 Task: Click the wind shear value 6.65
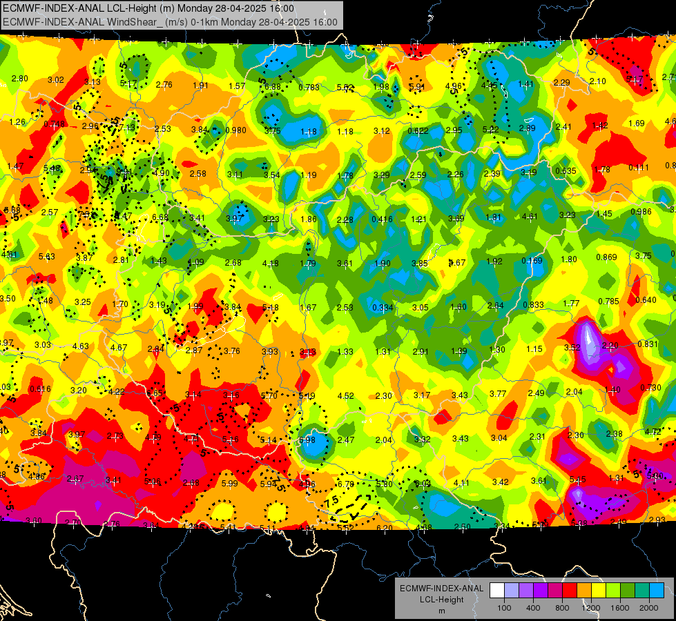tap(155, 393)
